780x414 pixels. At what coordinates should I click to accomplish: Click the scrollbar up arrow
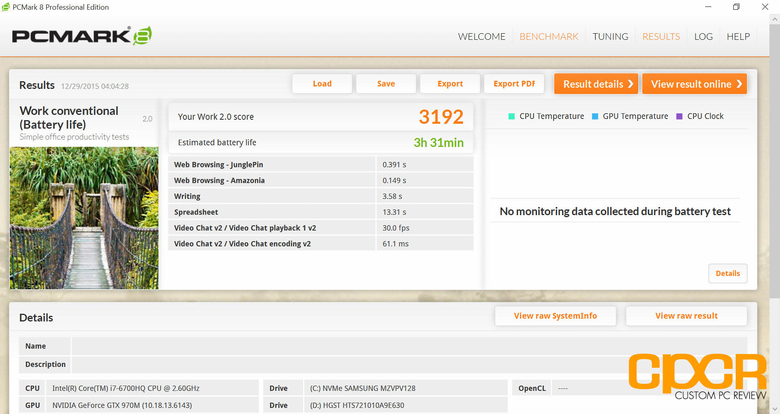tap(775, 19)
